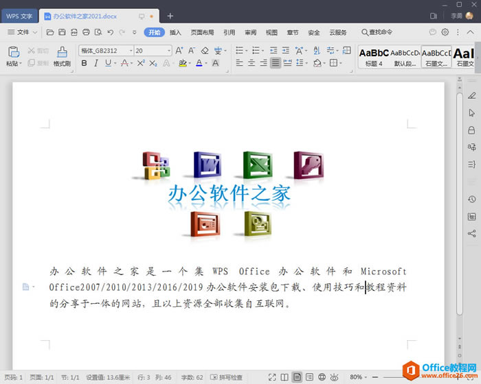
Task: Switch to page layout view in status bar
Action: [x=297, y=377]
